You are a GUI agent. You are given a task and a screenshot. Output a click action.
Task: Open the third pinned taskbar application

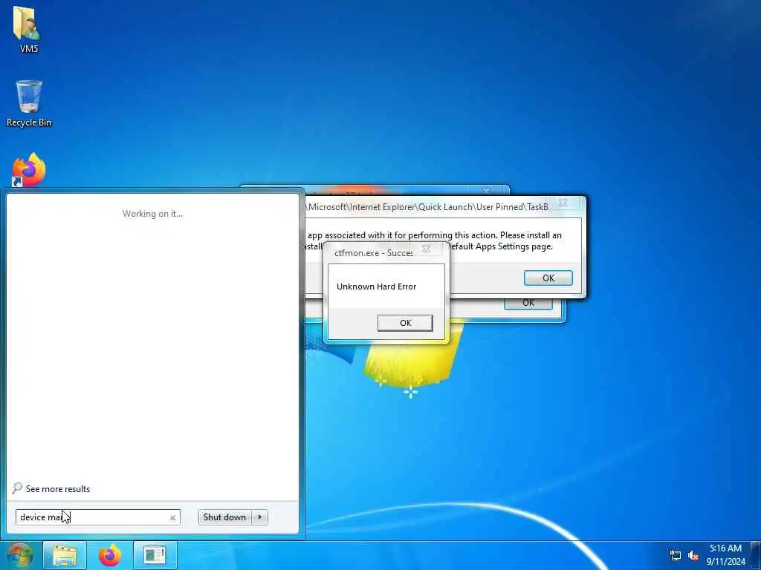click(155, 555)
